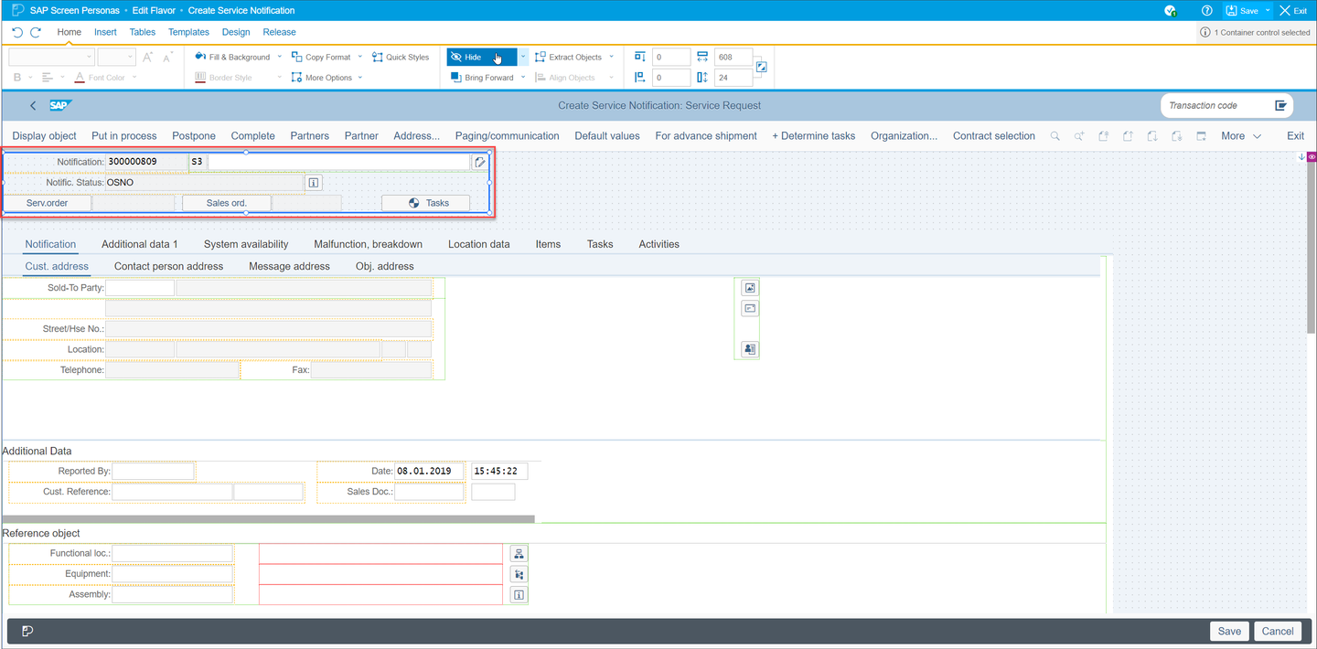
Task: Open the font size combo box
Action: 116,57
